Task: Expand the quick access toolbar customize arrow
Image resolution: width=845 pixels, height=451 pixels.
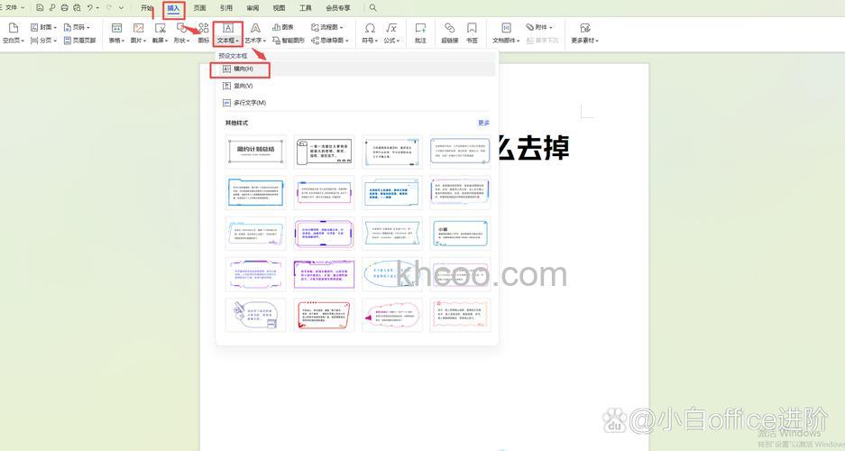Action: coord(121,8)
